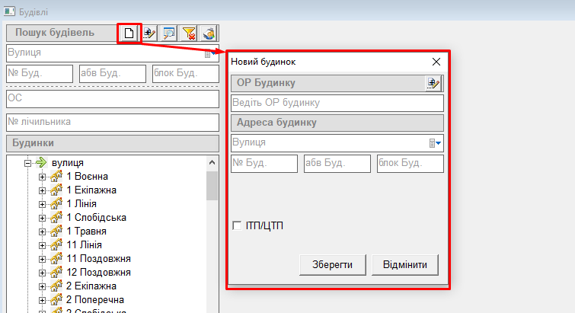The image size is (575, 313).
Task: Click green arrow icon beside вулиця
Action: point(41,163)
